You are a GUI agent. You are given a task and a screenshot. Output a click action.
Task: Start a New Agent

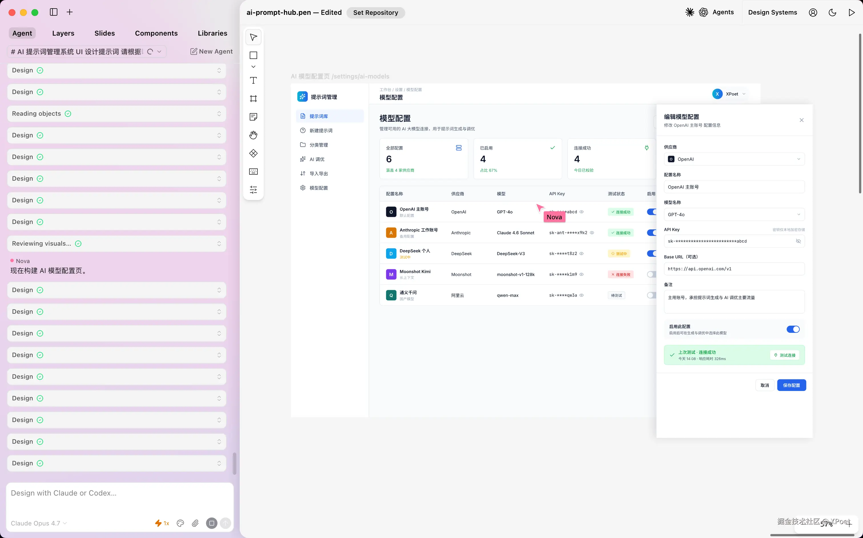(212, 52)
